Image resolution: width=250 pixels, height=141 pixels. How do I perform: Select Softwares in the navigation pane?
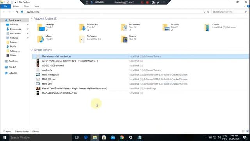point(15,51)
